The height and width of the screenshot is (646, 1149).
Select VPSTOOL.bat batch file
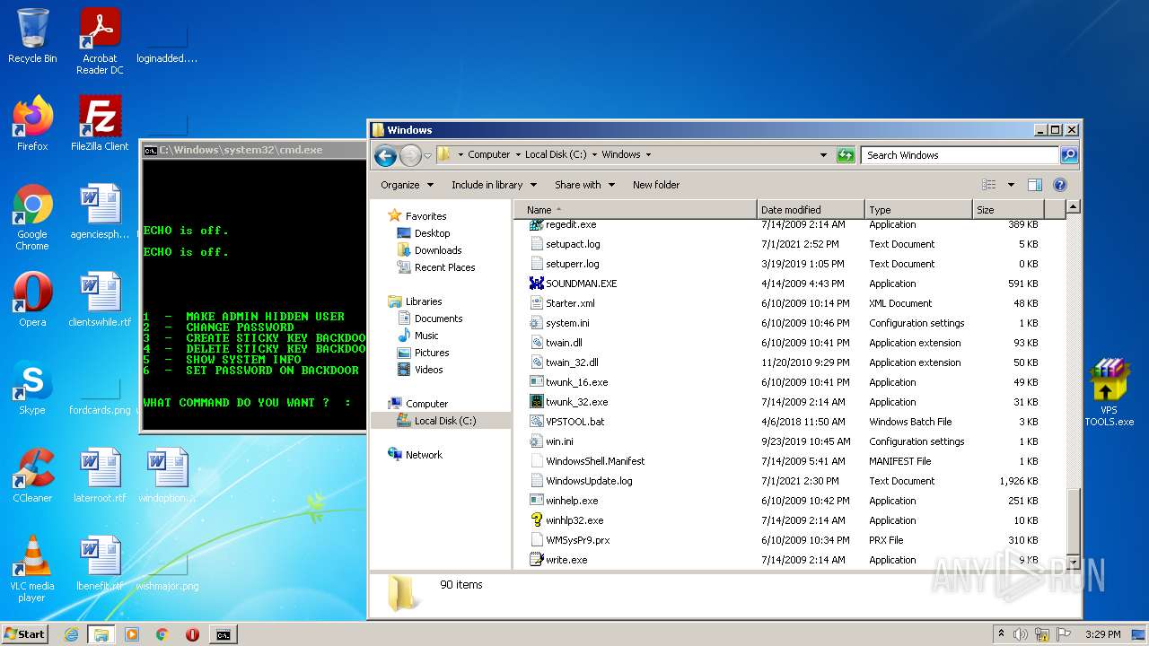574,422
